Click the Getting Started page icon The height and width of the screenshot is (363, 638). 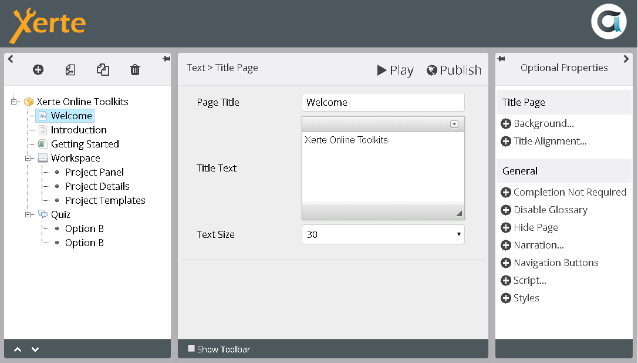(x=42, y=144)
